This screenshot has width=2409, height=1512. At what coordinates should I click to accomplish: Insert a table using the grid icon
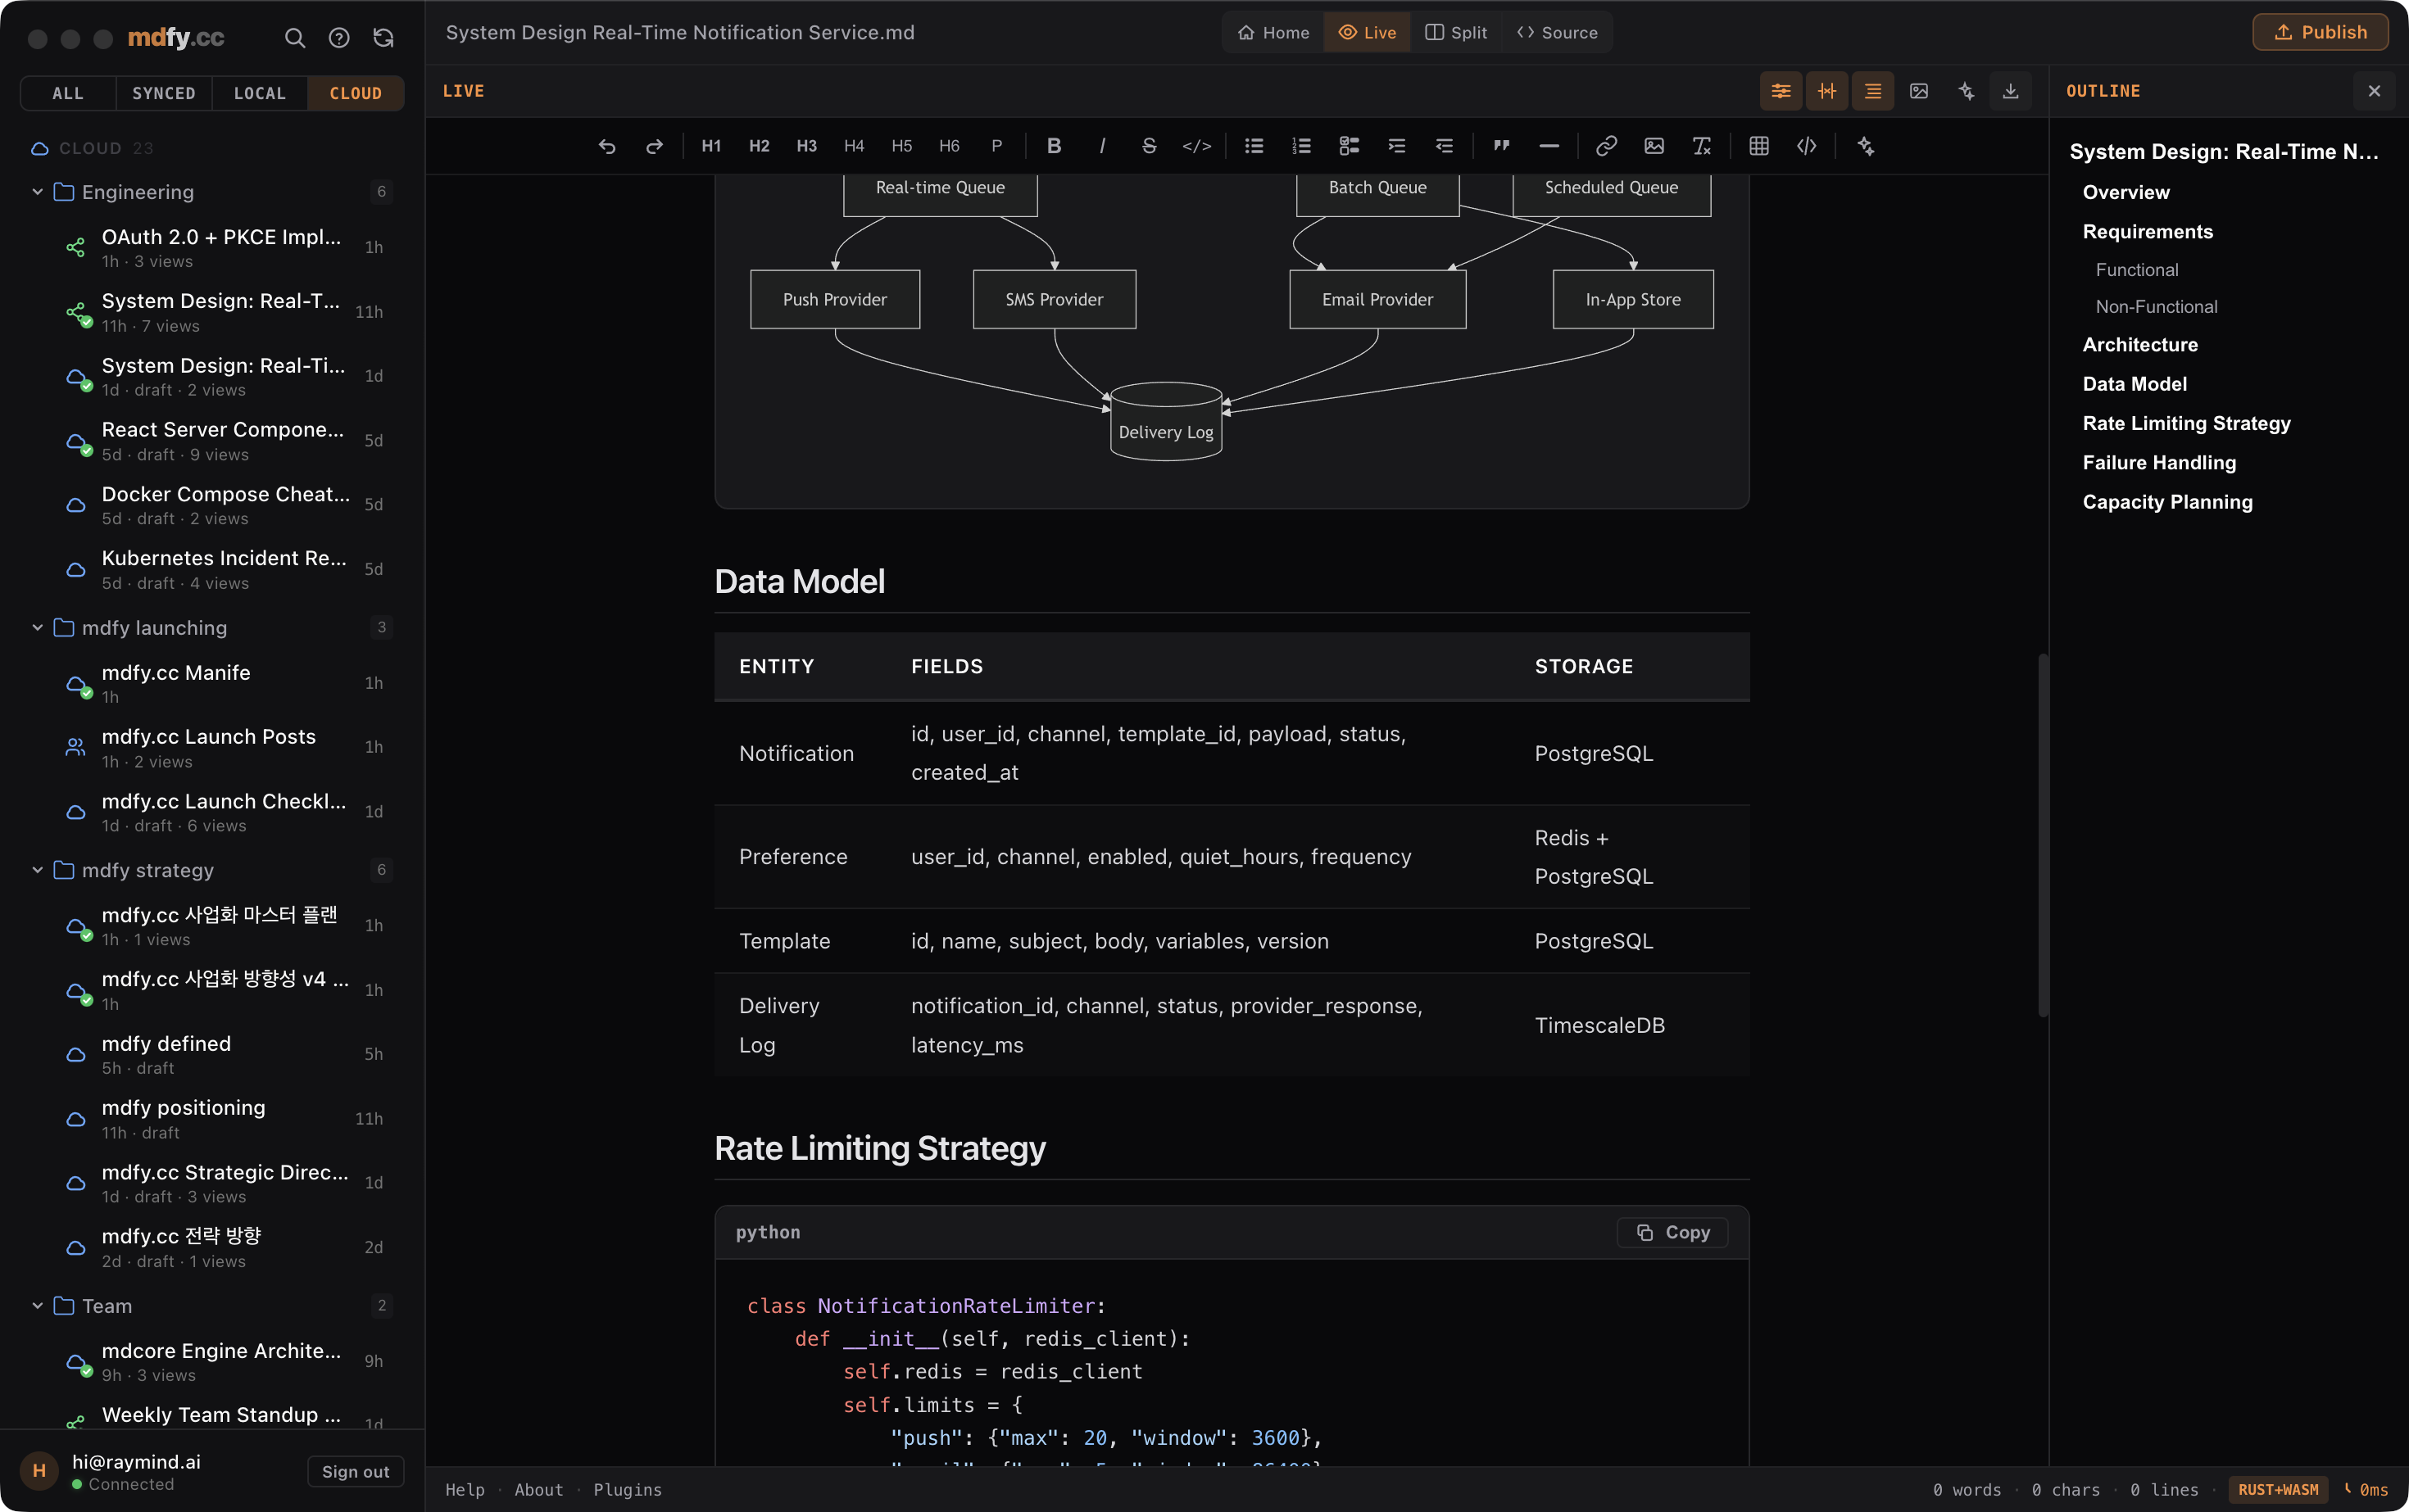(1758, 146)
